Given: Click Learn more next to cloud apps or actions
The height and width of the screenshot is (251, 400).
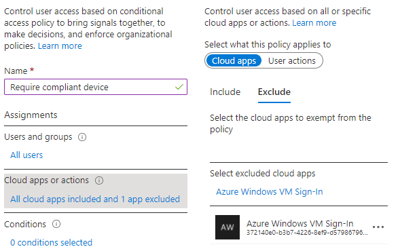Looking at the screenshot, I should tap(314, 23).
